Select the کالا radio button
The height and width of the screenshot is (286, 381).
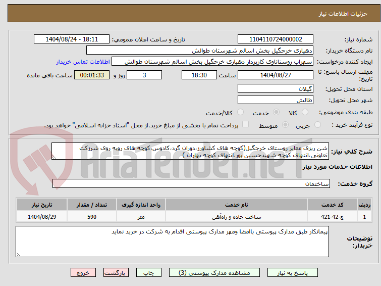pos(305,112)
